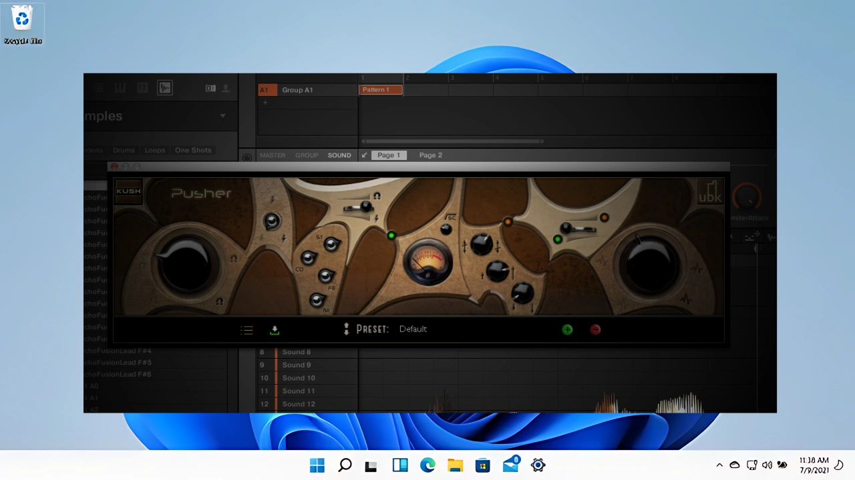Image resolution: width=855 pixels, height=480 pixels.
Task: Open Windows Start menu
Action: point(317,465)
